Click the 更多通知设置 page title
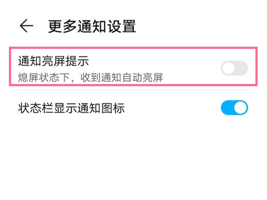Screen dimensions: 267x200 click(x=92, y=26)
